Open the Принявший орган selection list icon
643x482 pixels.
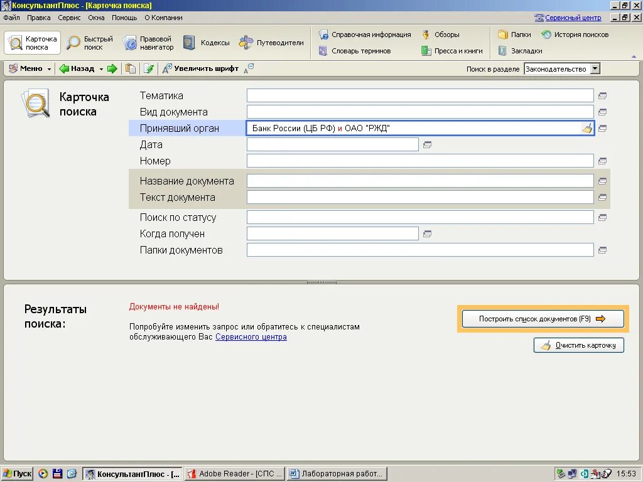602,128
